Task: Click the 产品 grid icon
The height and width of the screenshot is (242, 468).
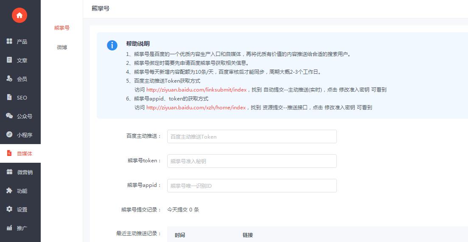Action: pyautogui.click(x=10, y=41)
